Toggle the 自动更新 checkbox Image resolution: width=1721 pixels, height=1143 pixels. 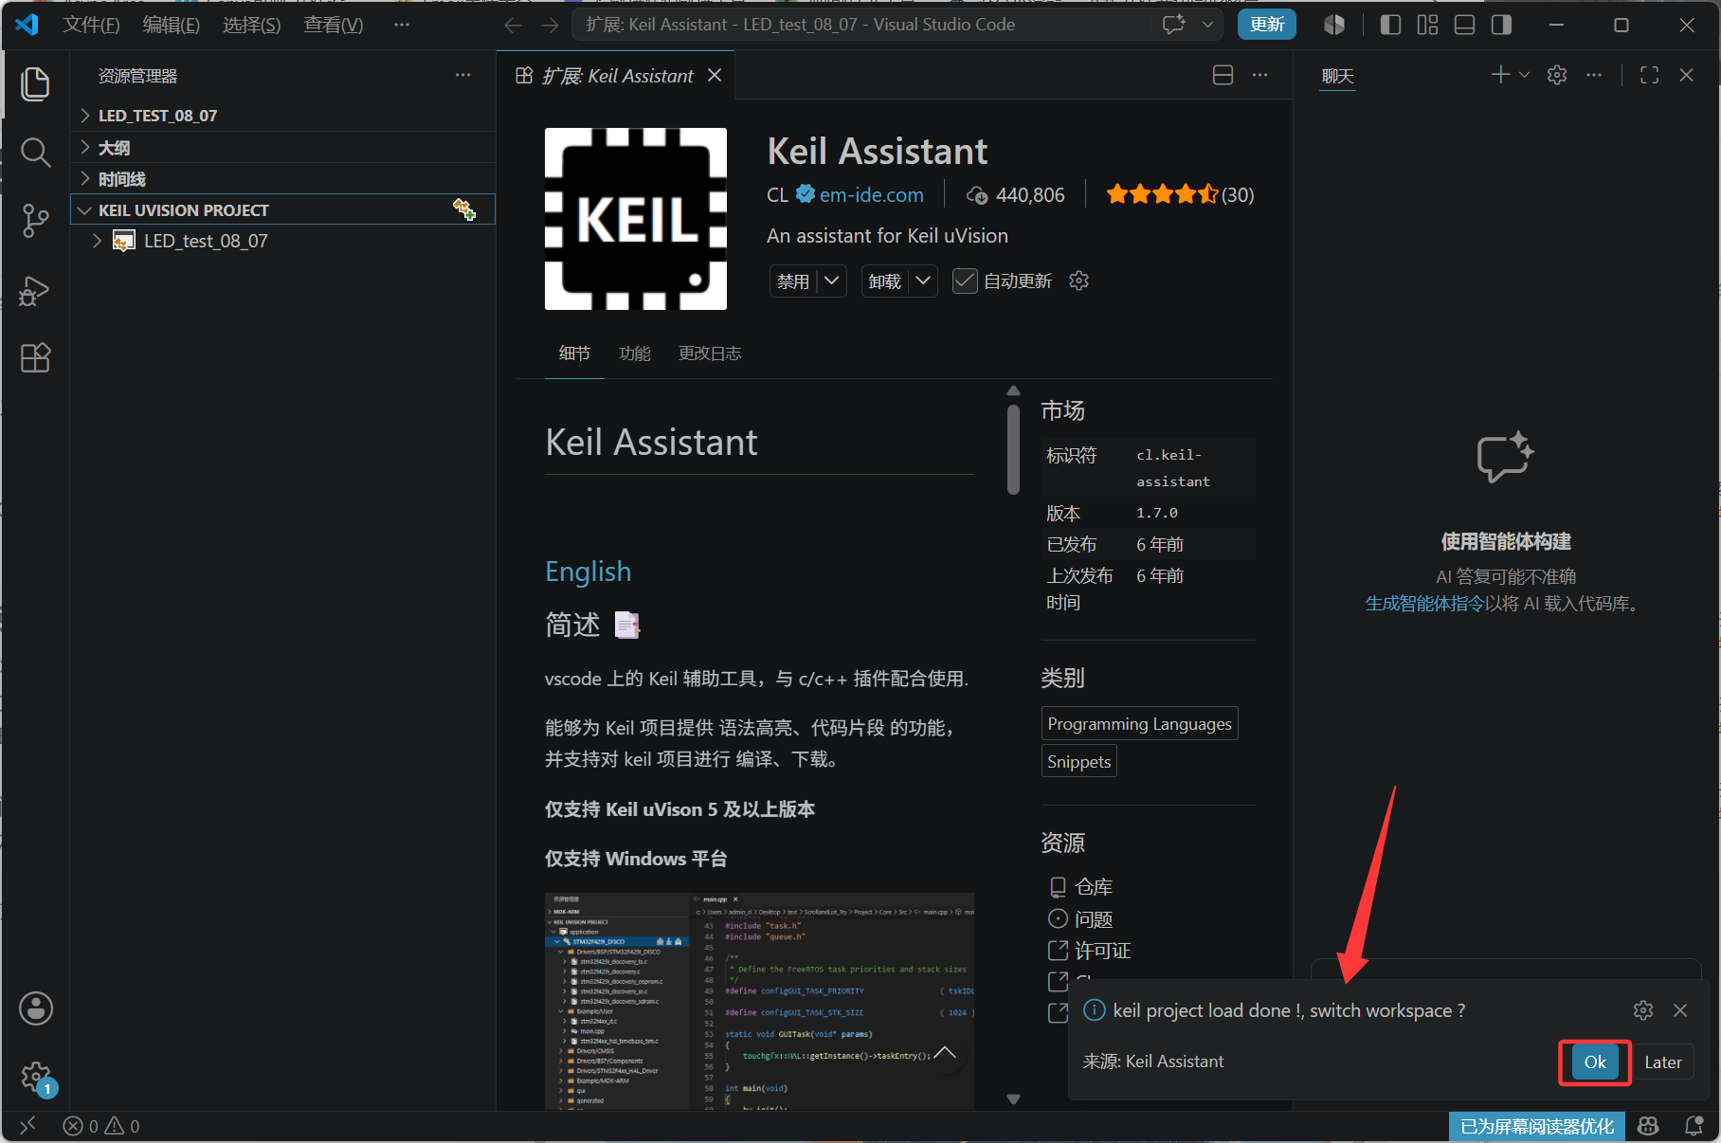(965, 281)
